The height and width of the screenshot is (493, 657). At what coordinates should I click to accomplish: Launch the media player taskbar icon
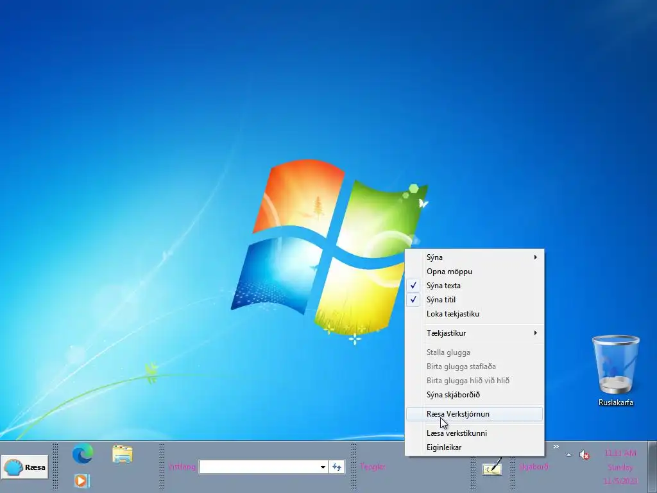81,480
